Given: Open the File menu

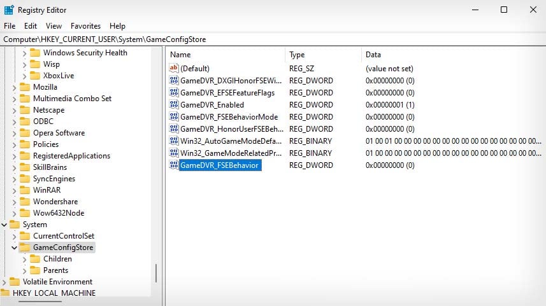Looking at the screenshot, I should pyautogui.click(x=10, y=26).
